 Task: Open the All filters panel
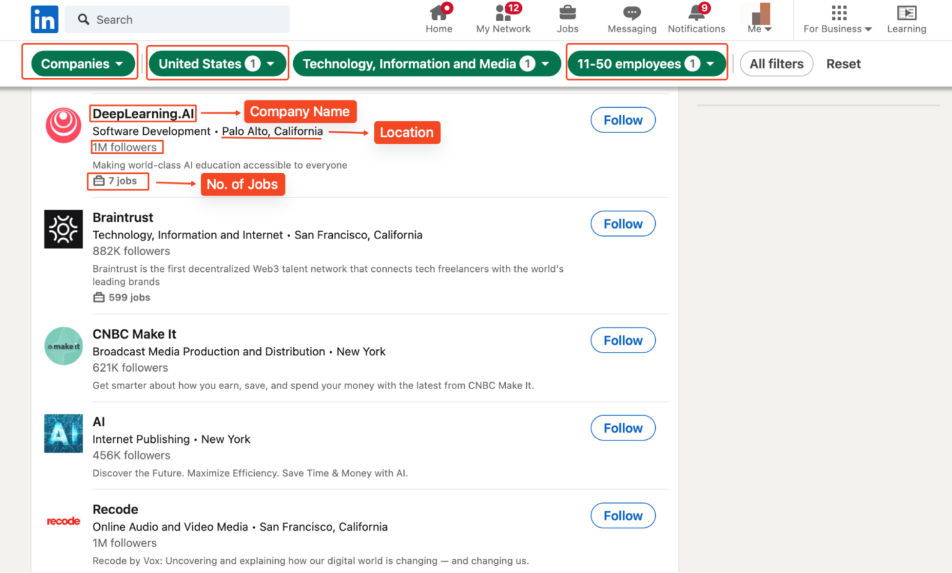click(777, 64)
